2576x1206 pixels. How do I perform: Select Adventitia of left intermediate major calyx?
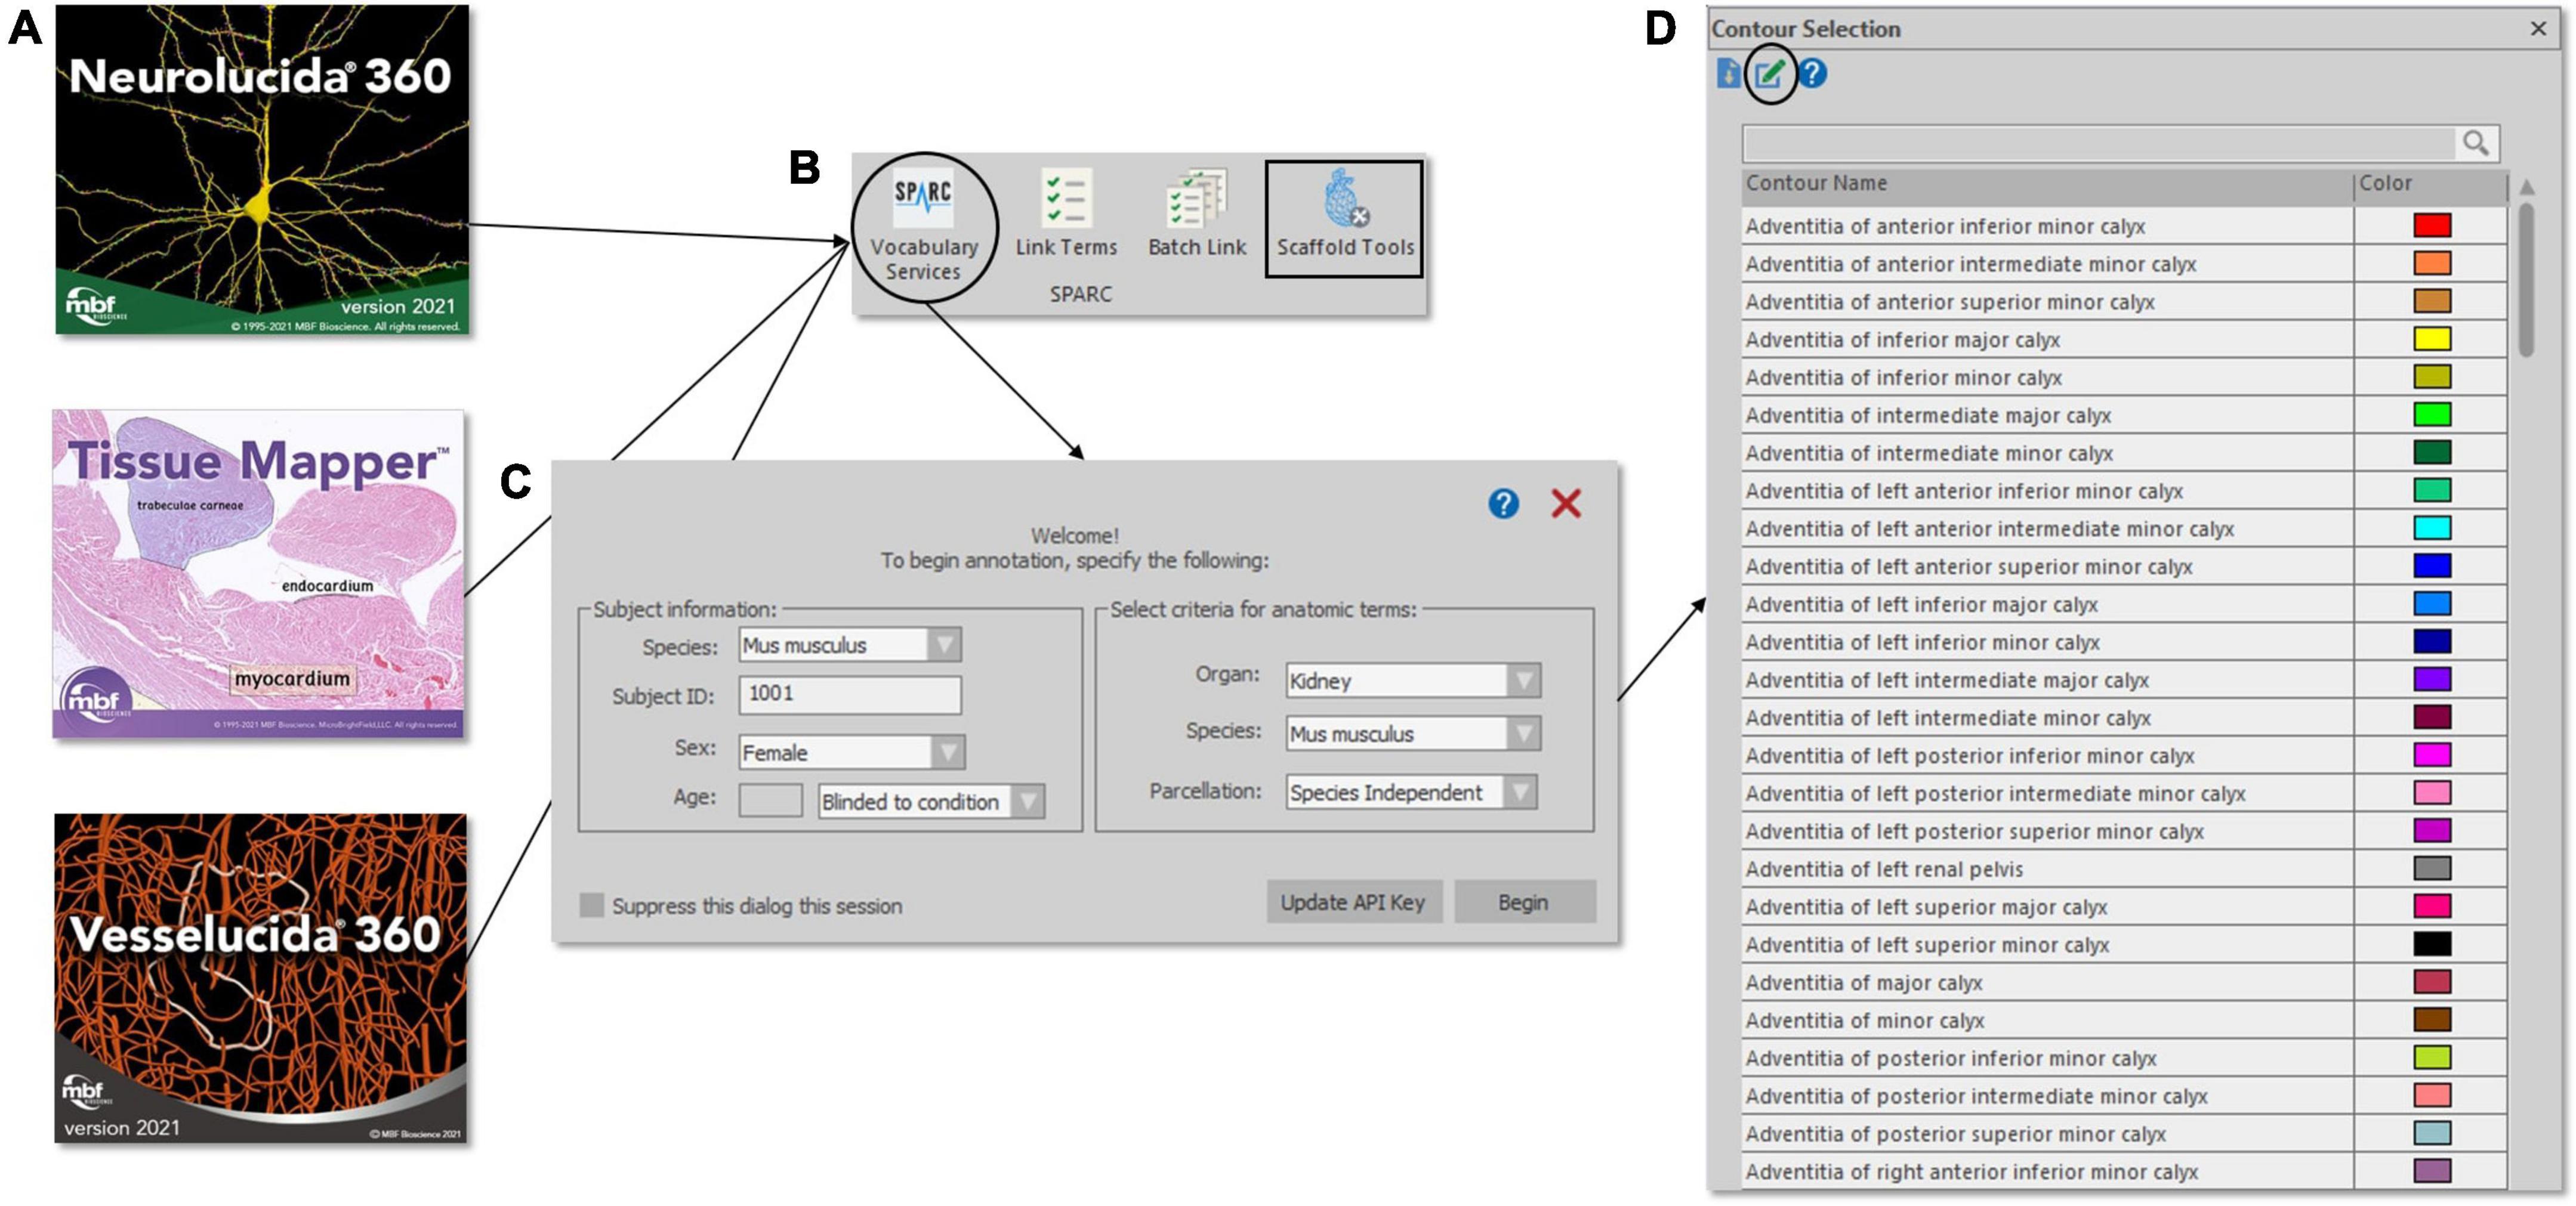(x=2124, y=679)
